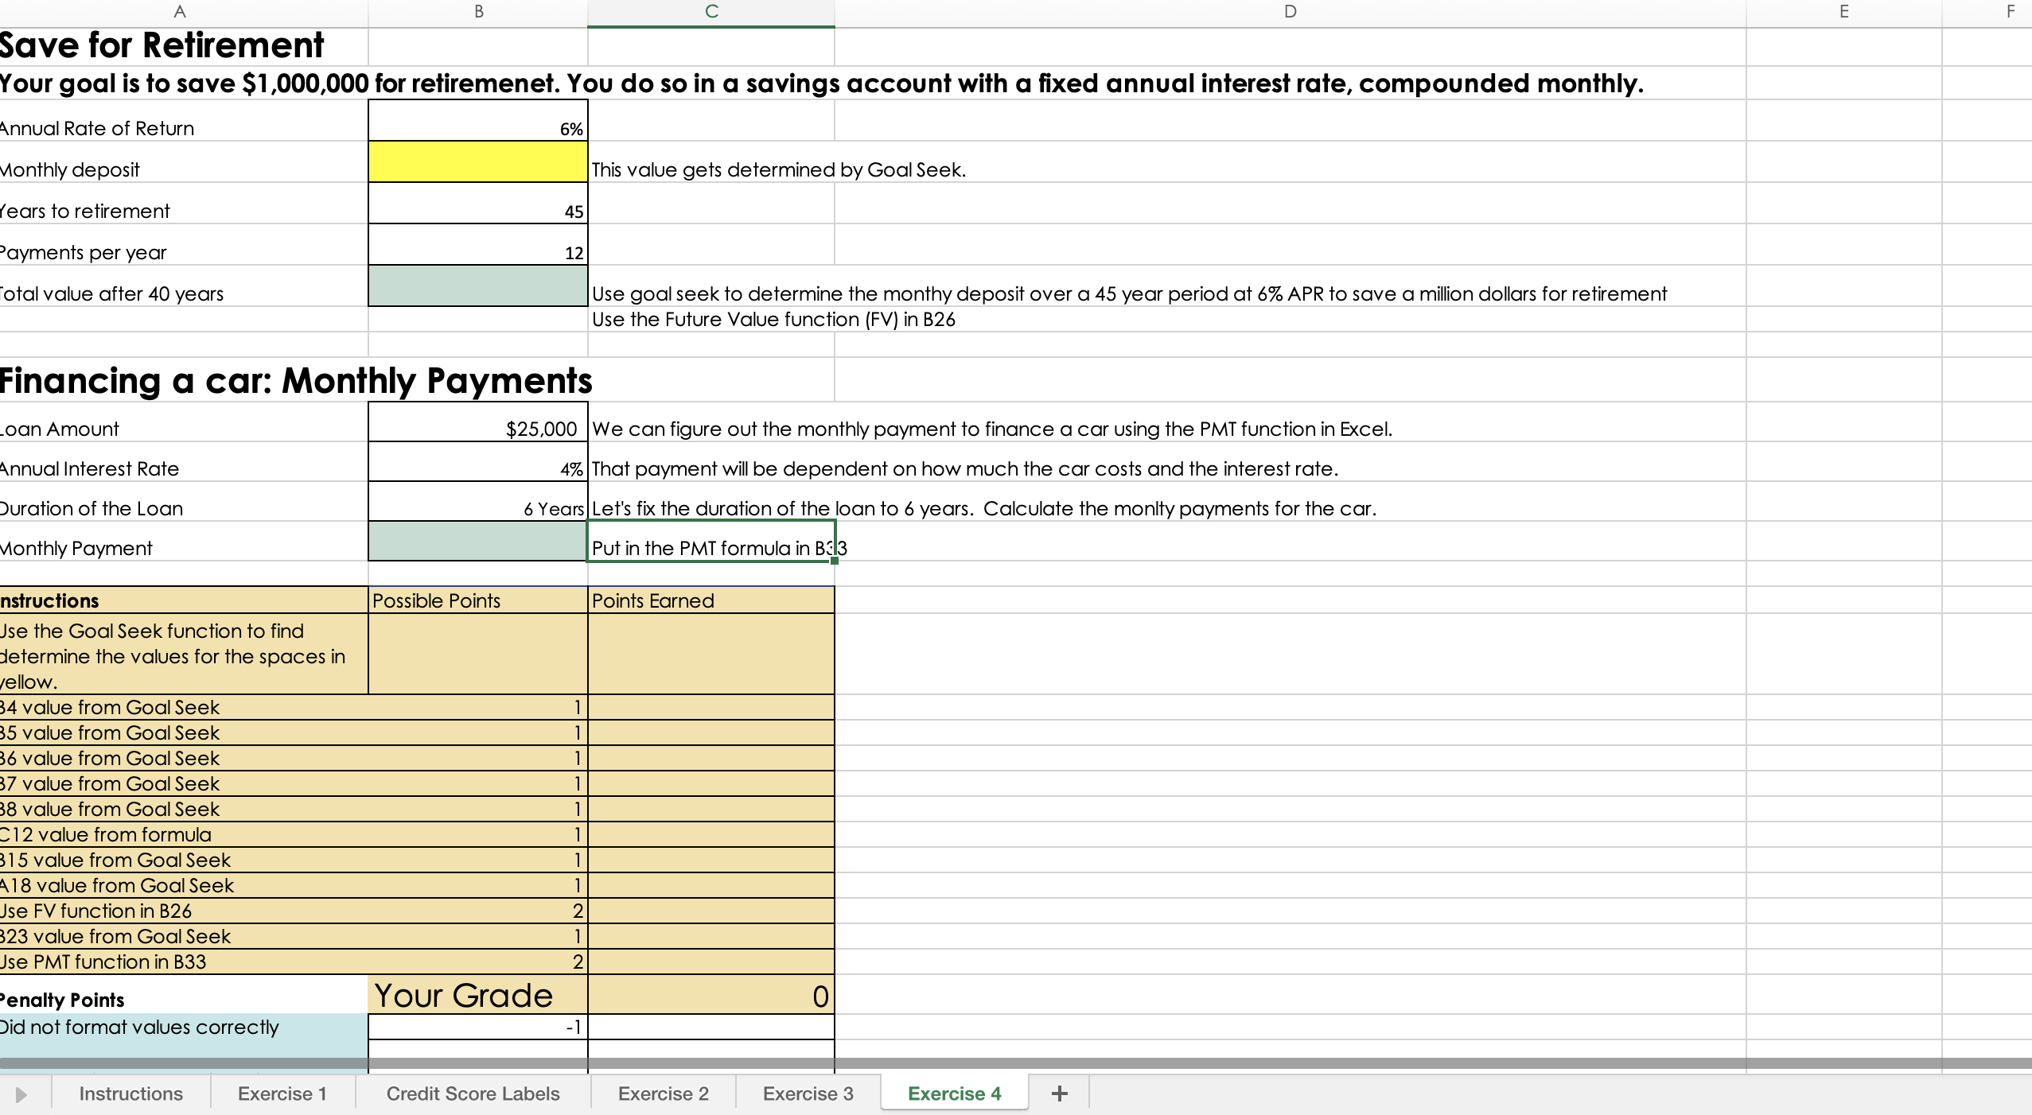The image size is (2032, 1115).
Task: Select the $25,000 Loan Amount cell
Action: (477, 422)
